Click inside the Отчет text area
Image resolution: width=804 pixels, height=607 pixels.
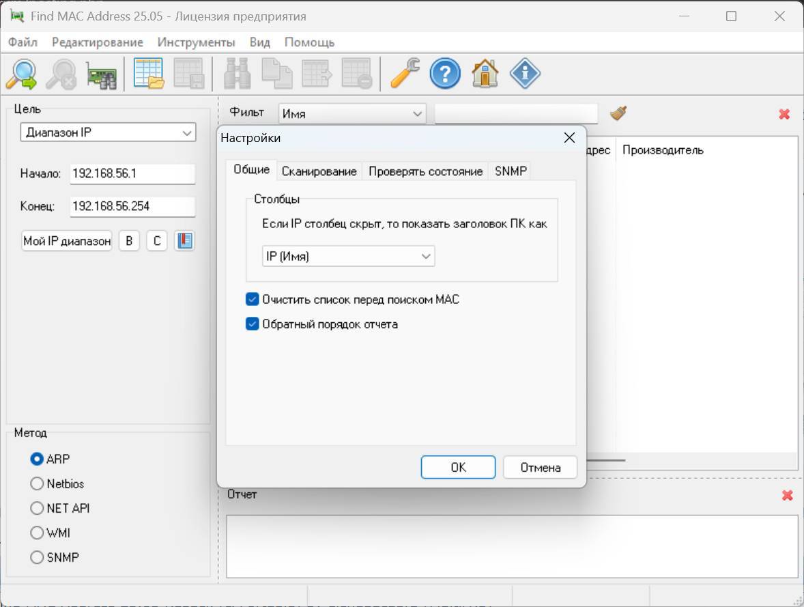(513, 546)
